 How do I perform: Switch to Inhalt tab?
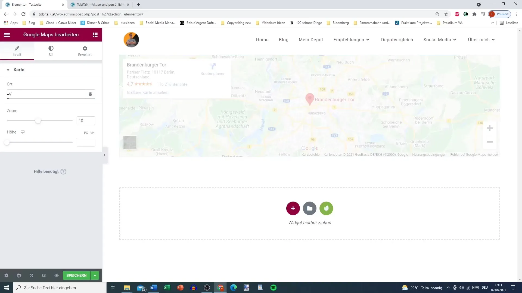coord(17,51)
